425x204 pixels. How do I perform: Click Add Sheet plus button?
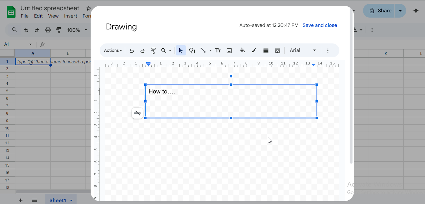coord(21,200)
